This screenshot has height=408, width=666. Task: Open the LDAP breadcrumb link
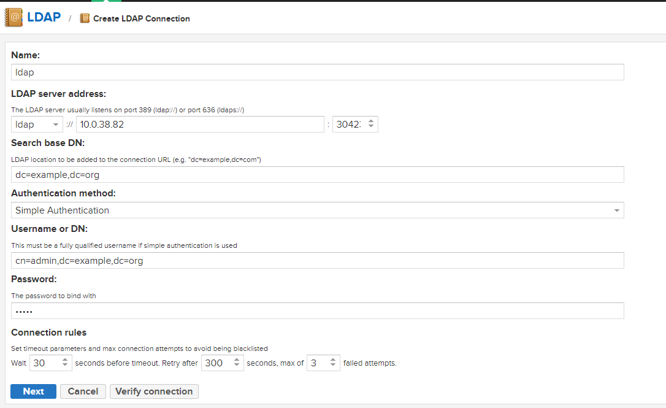[x=44, y=17]
